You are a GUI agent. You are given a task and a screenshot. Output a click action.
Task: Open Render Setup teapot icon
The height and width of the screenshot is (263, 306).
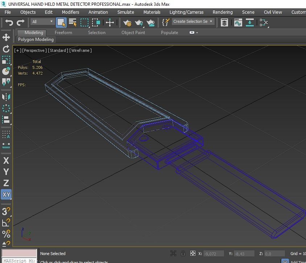[127, 23]
